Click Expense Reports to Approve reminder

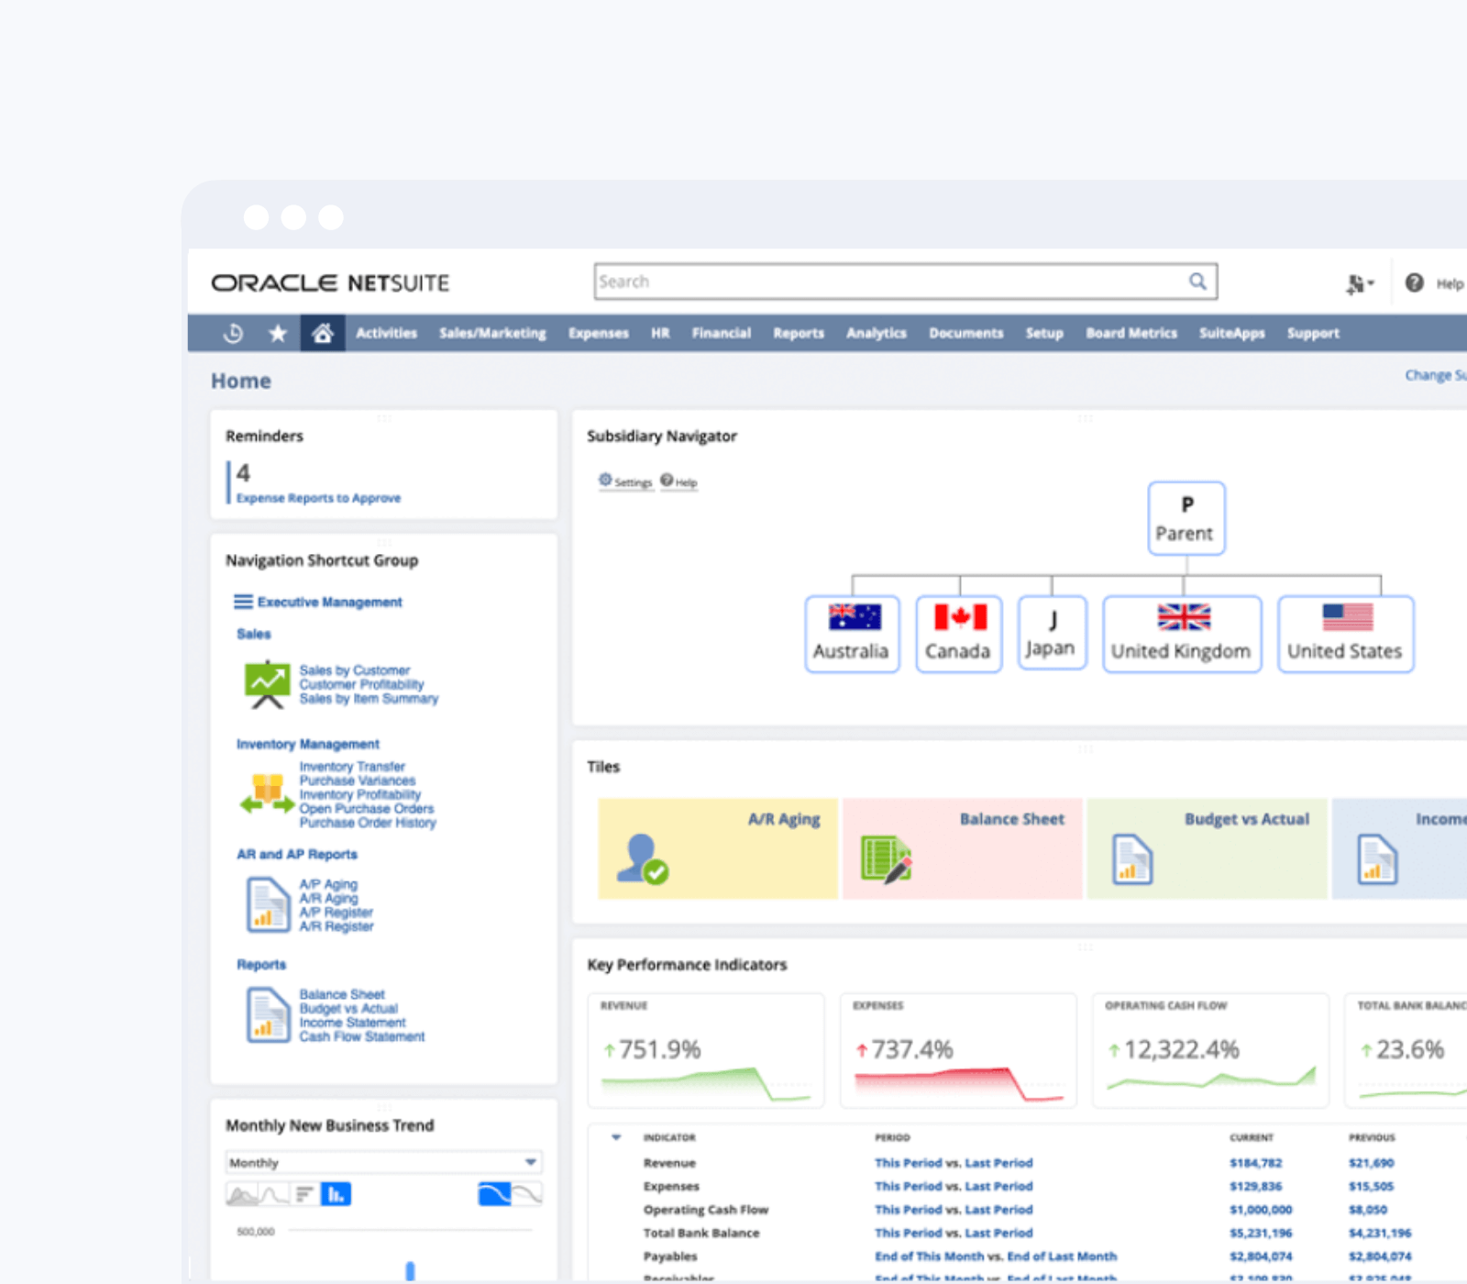pos(318,498)
